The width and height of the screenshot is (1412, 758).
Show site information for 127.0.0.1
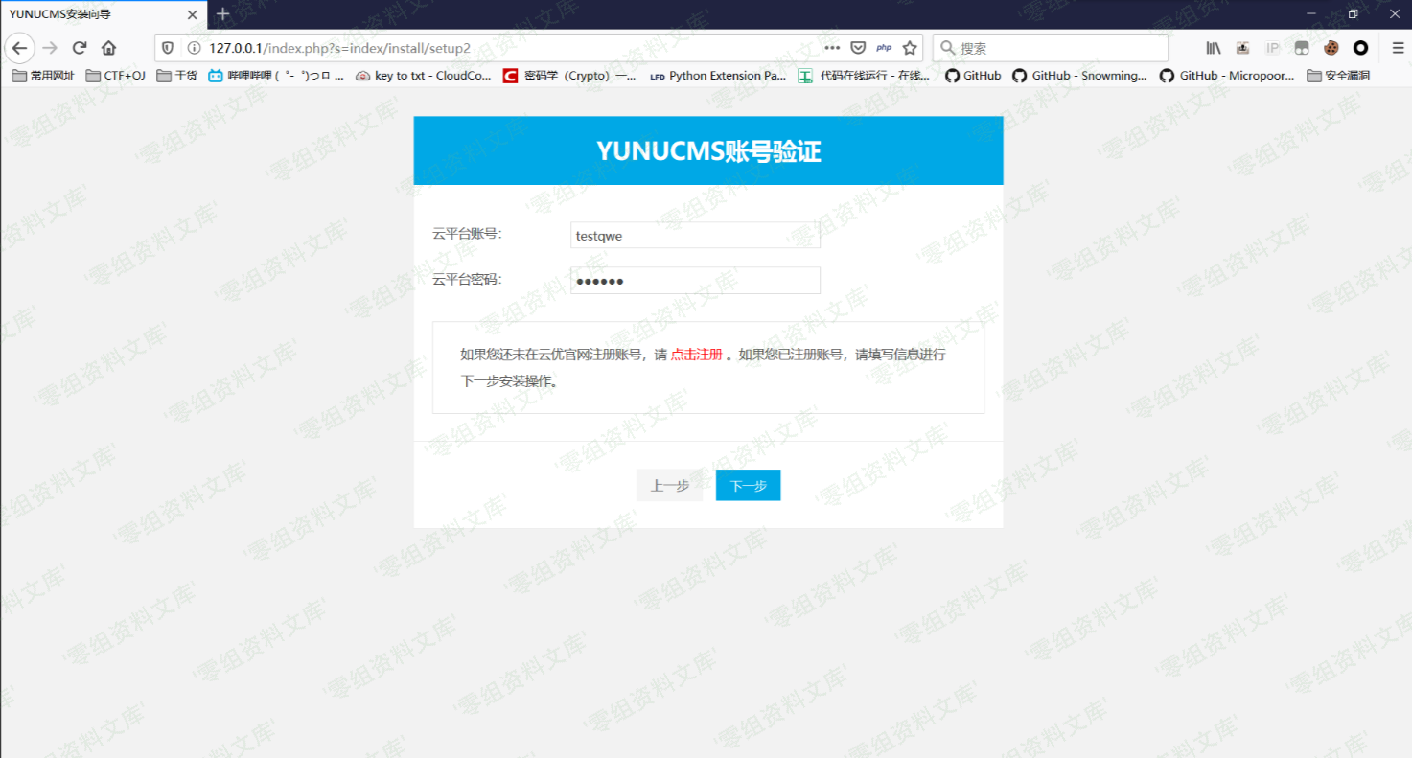pyautogui.click(x=194, y=48)
